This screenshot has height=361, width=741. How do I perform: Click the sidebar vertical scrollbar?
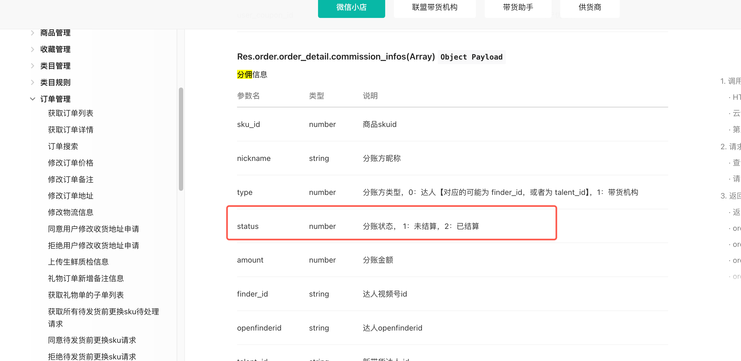tap(181, 139)
